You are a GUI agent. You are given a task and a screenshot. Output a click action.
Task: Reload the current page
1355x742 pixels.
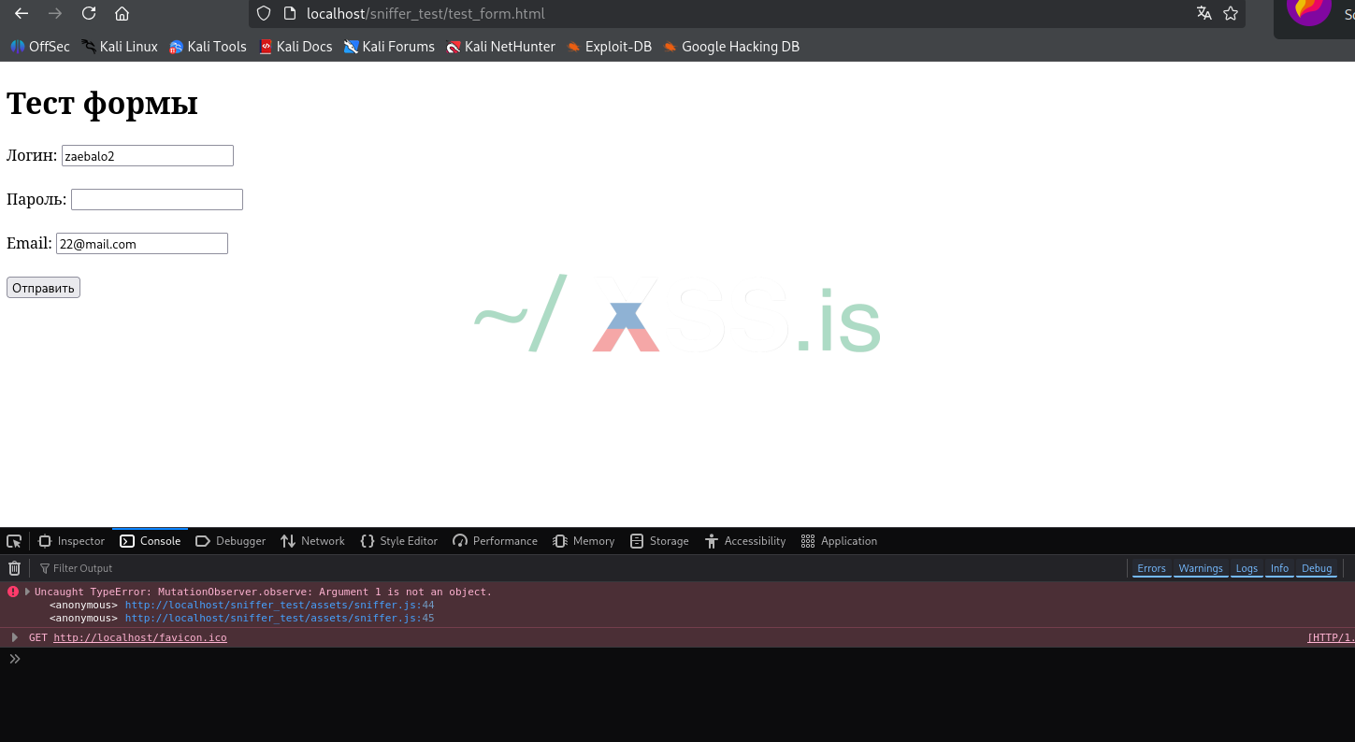(88, 14)
